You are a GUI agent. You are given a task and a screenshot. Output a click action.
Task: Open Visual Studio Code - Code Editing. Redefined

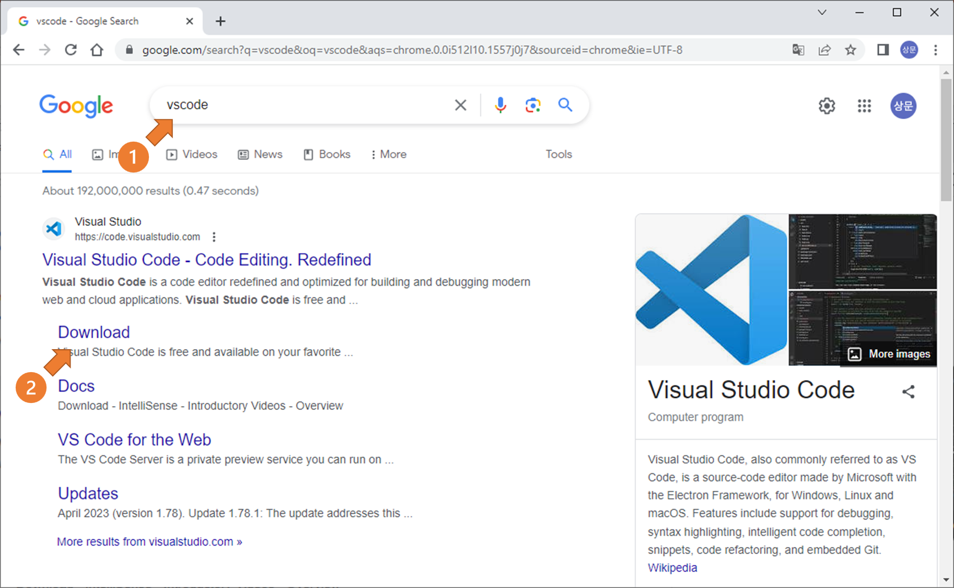click(207, 260)
